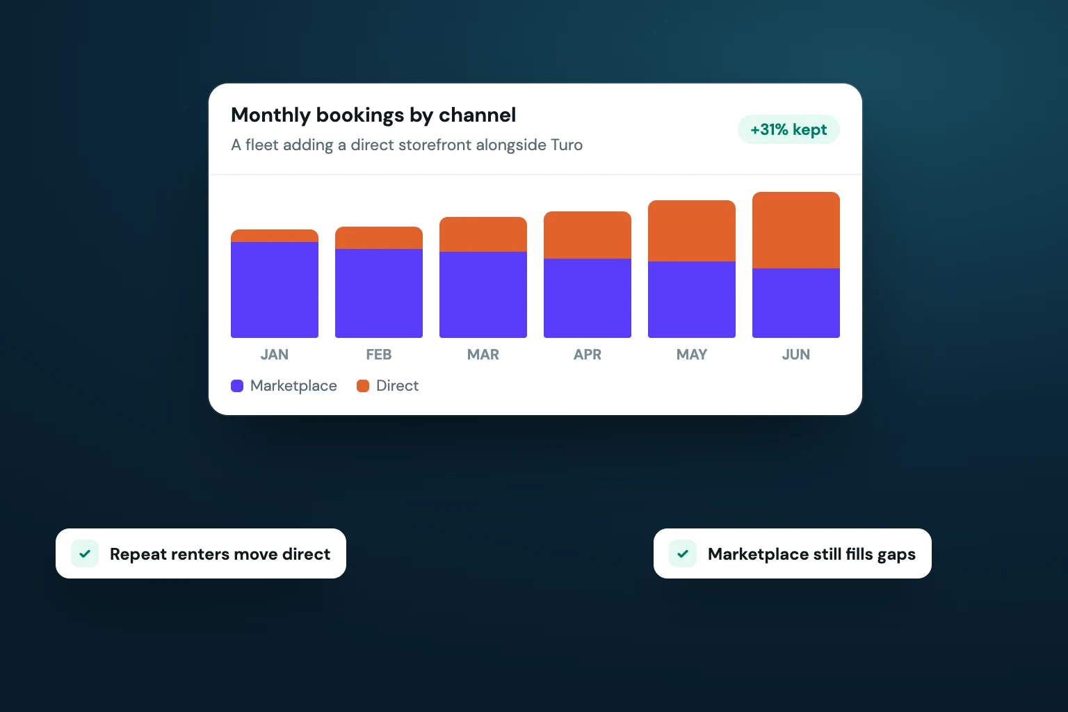Select the MAY axis label
The height and width of the screenshot is (712, 1068).
692,355
